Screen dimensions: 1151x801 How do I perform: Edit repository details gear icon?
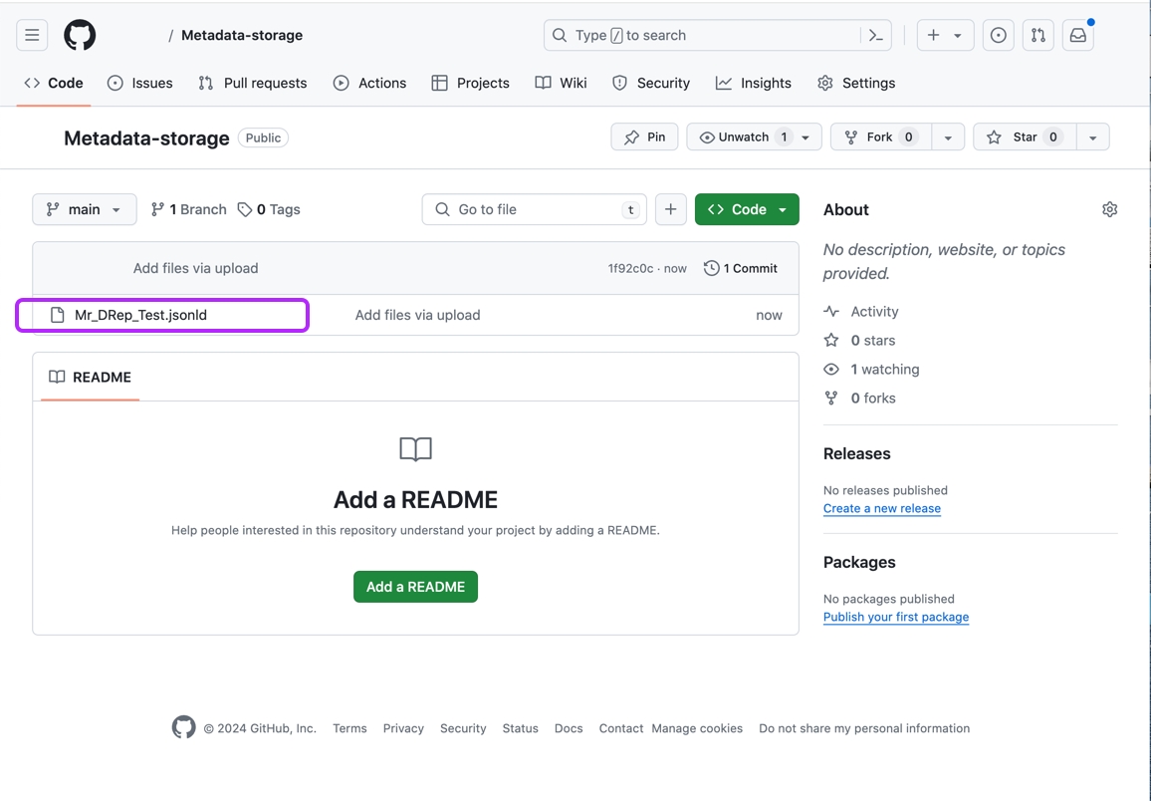click(1109, 209)
